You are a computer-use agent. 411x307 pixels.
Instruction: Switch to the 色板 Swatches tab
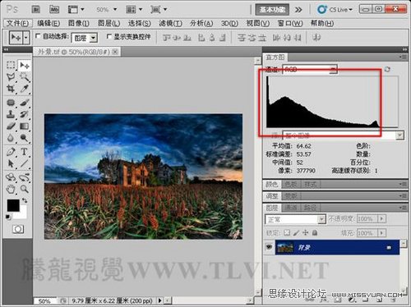290,185
